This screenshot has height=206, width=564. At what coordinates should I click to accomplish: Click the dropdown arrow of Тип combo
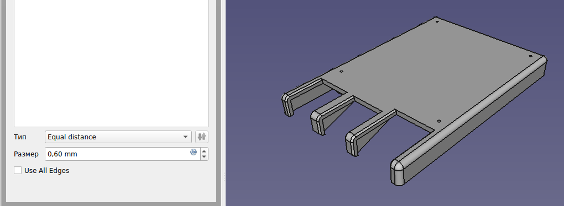(x=185, y=137)
